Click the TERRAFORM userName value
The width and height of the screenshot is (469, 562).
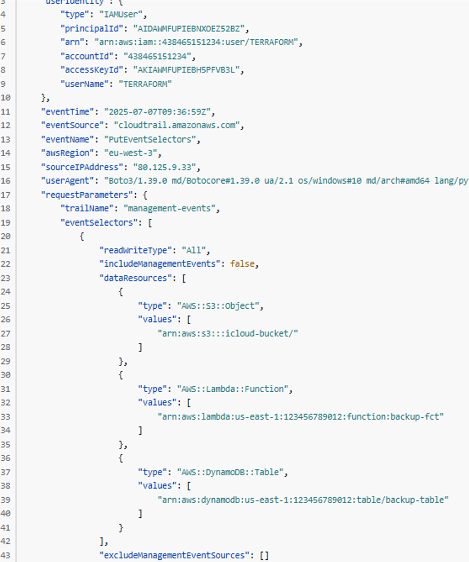(x=144, y=84)
